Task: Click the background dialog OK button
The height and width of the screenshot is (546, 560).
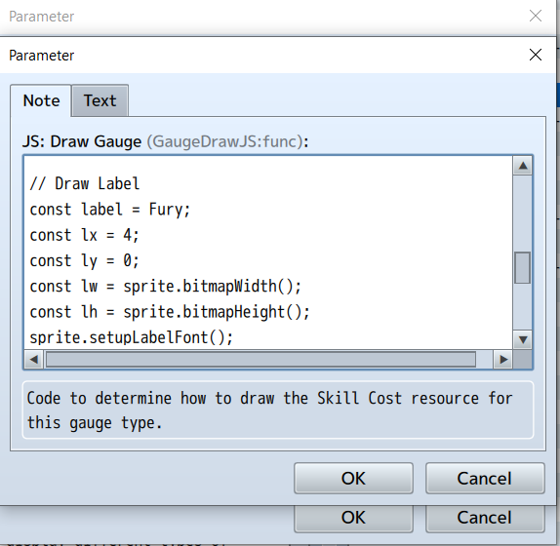Action: point(353,518)
